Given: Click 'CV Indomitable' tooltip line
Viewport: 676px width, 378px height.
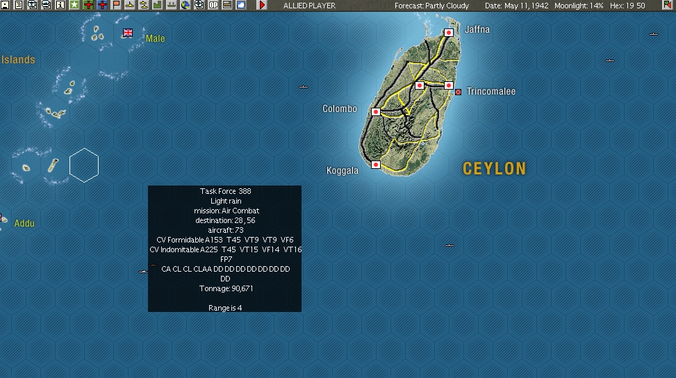Looking at the screenshot, I should (x=226, y=249).
